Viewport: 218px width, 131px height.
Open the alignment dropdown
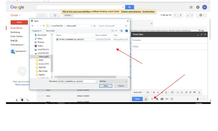173,93
